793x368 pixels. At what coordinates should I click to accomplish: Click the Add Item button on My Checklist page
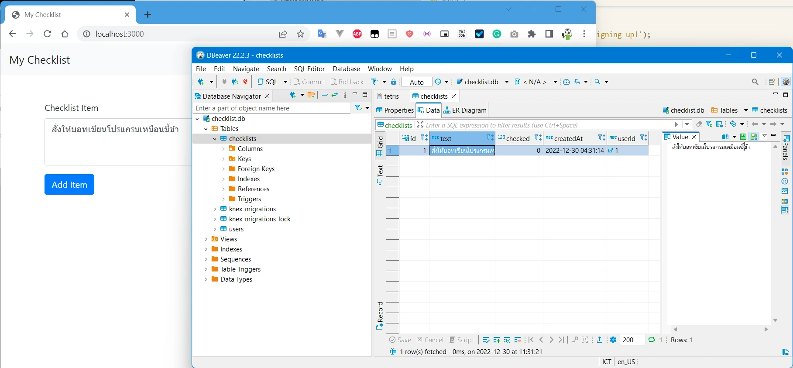[69, 185]
